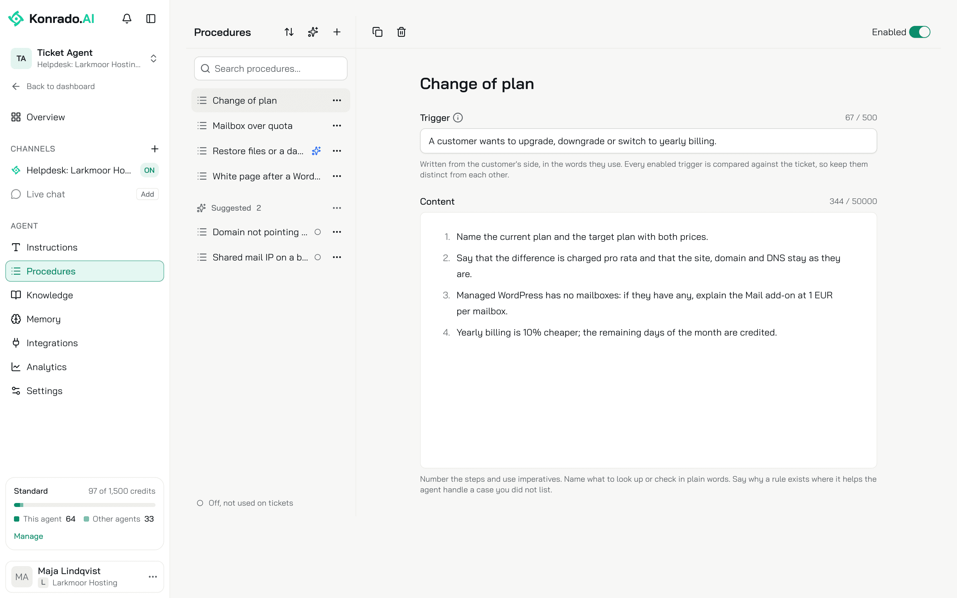Open more options for Change of plan
Screen dimensions: 957x598
(337, 100)
